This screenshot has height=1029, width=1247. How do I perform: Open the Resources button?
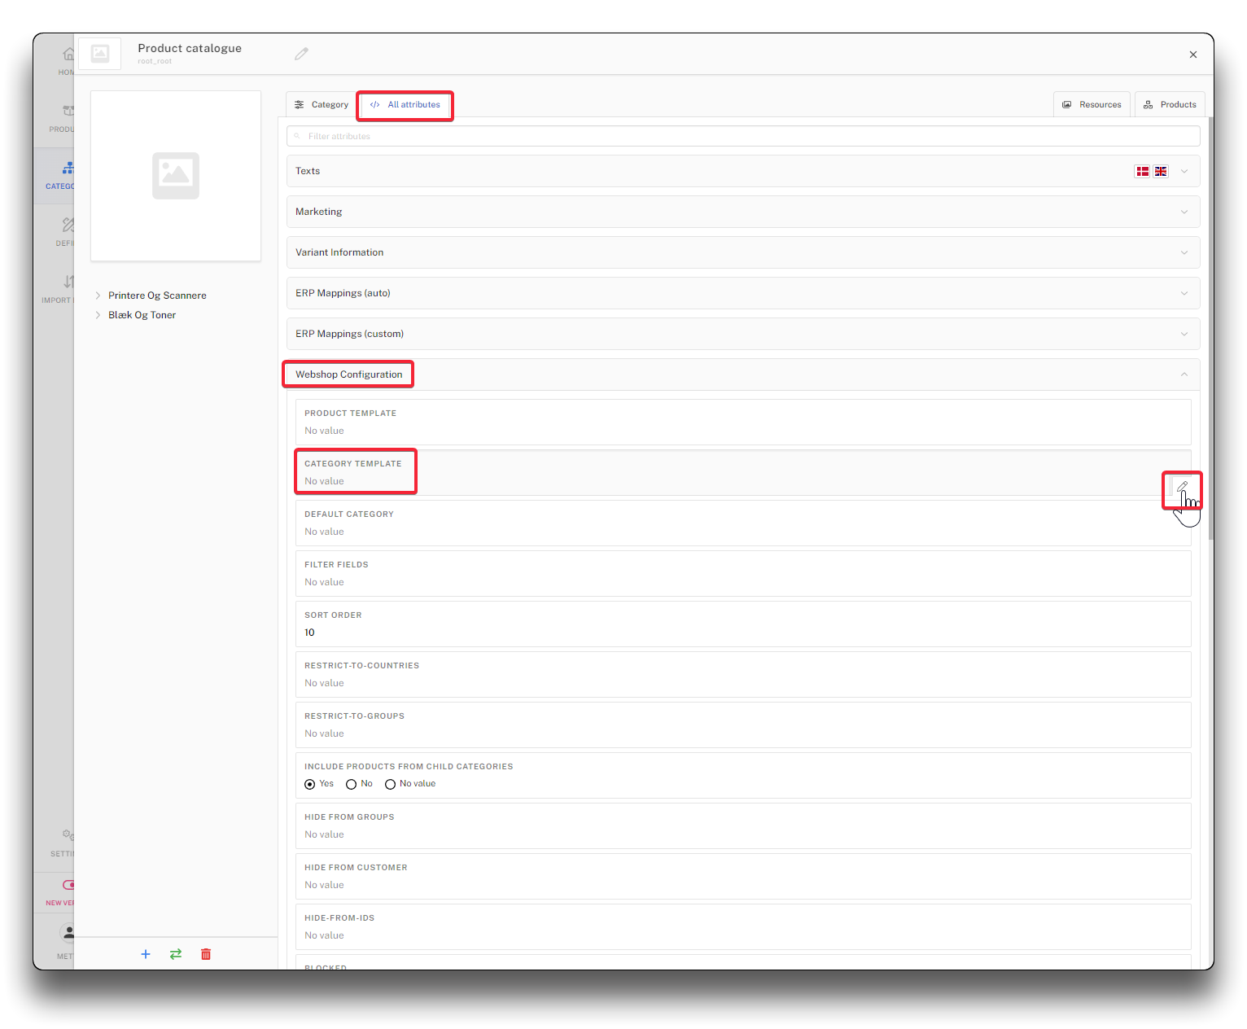pyautogui.click(x=1092, y=105)
